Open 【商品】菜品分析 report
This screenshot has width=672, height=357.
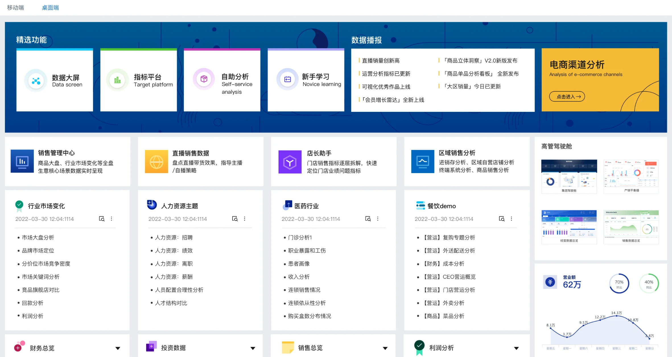[443, 316]
